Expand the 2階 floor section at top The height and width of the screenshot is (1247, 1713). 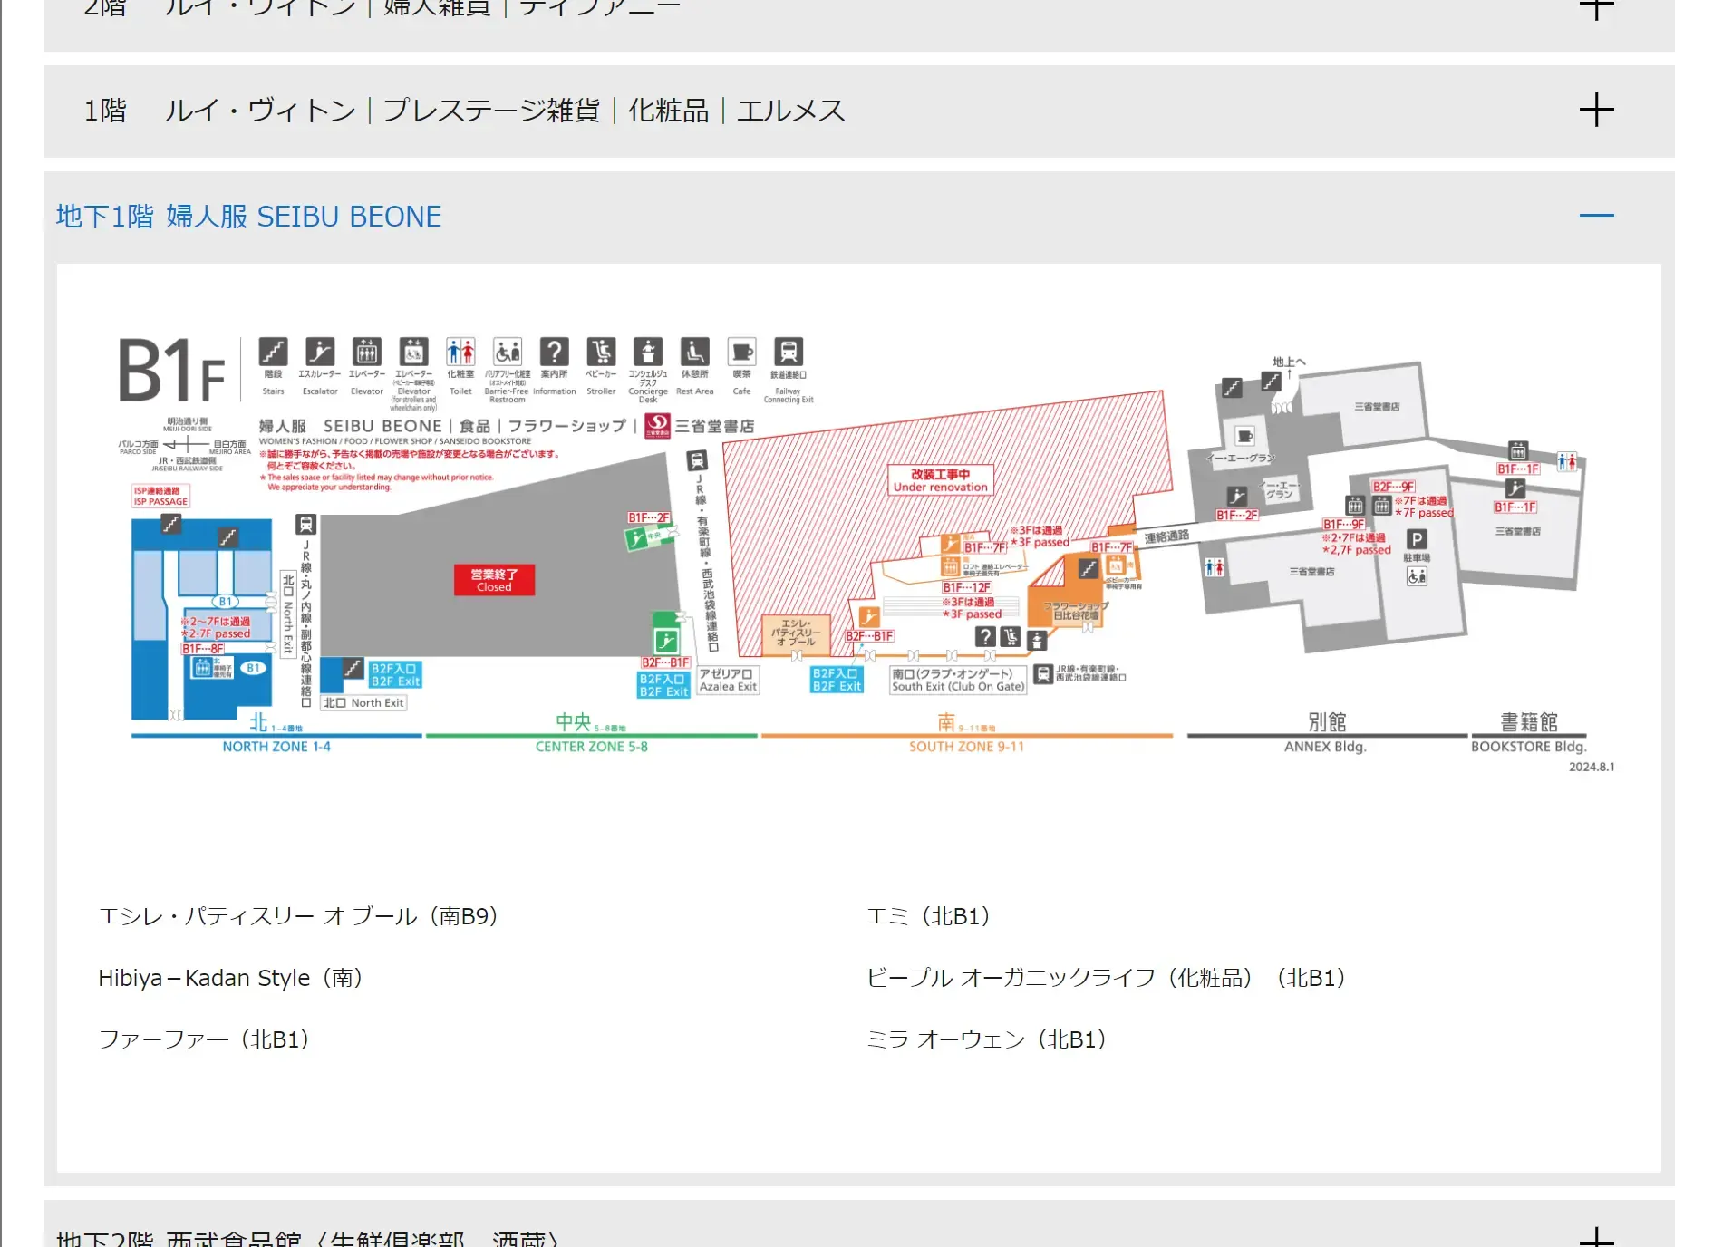pyautogui.click(x=1596, y=9)
